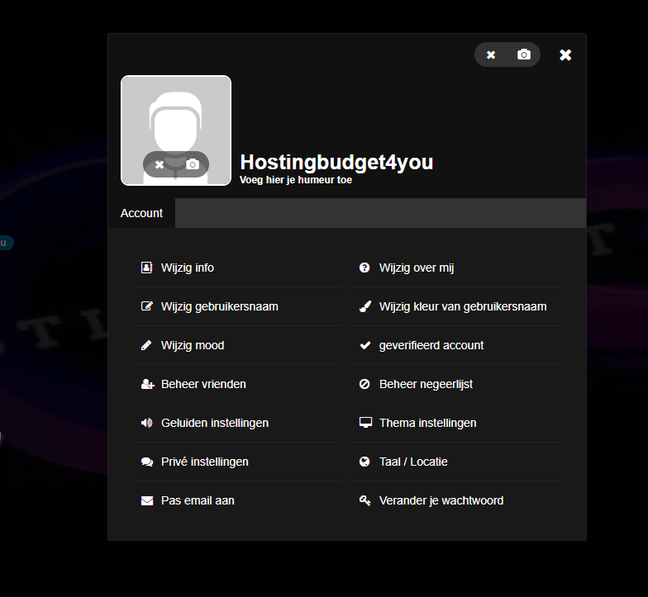Switch to the Account tab

pos(141,213)
